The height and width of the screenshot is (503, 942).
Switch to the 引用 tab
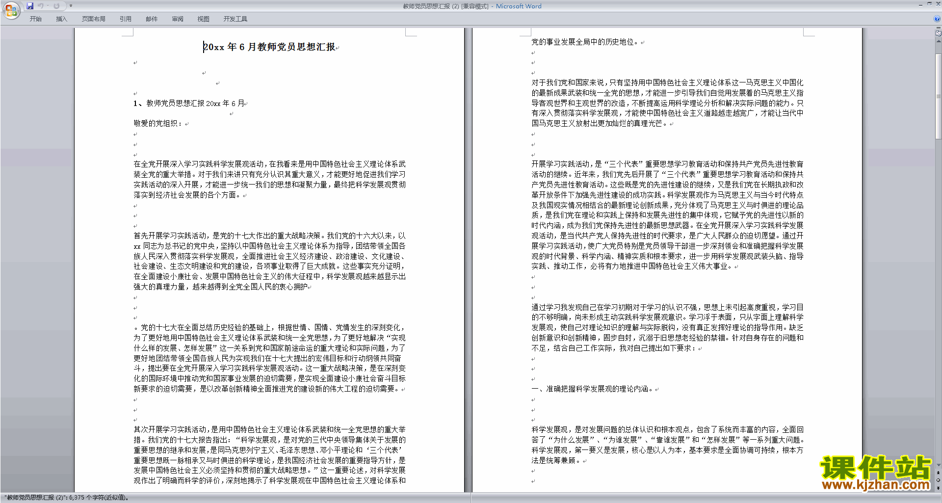125,19
